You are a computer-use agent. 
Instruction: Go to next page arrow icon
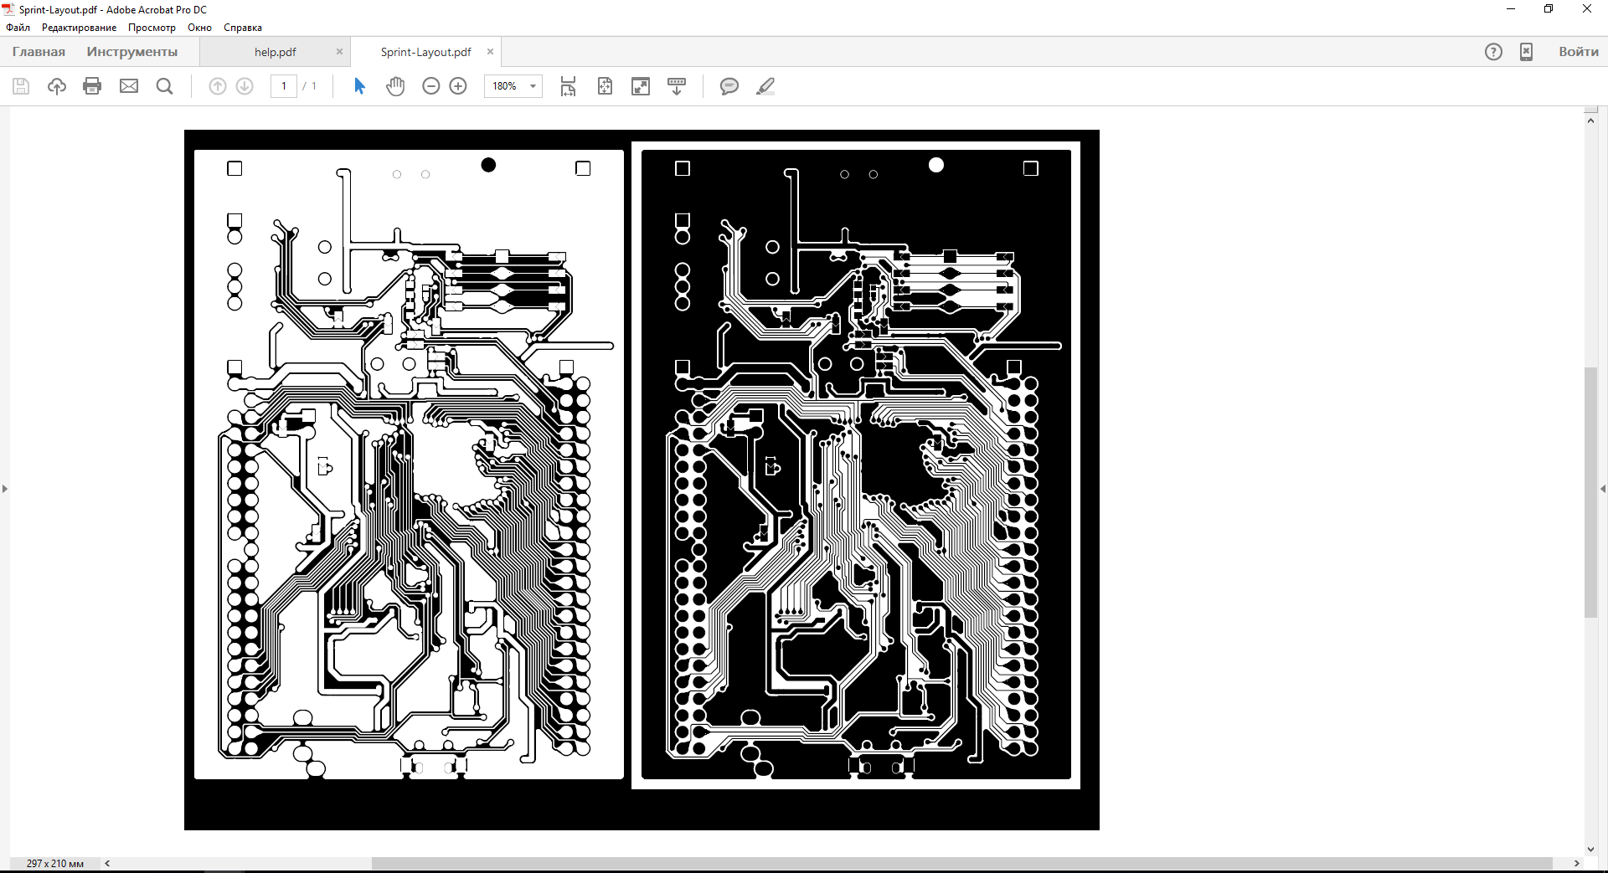click(x=245, y=86)
